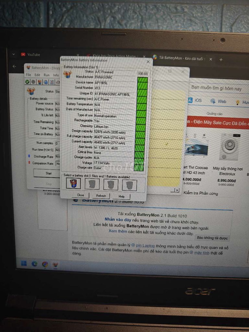Screen dimensions: 249x332
Task: Open the Info menu in BatteryMon
Action: pos(56,75)
